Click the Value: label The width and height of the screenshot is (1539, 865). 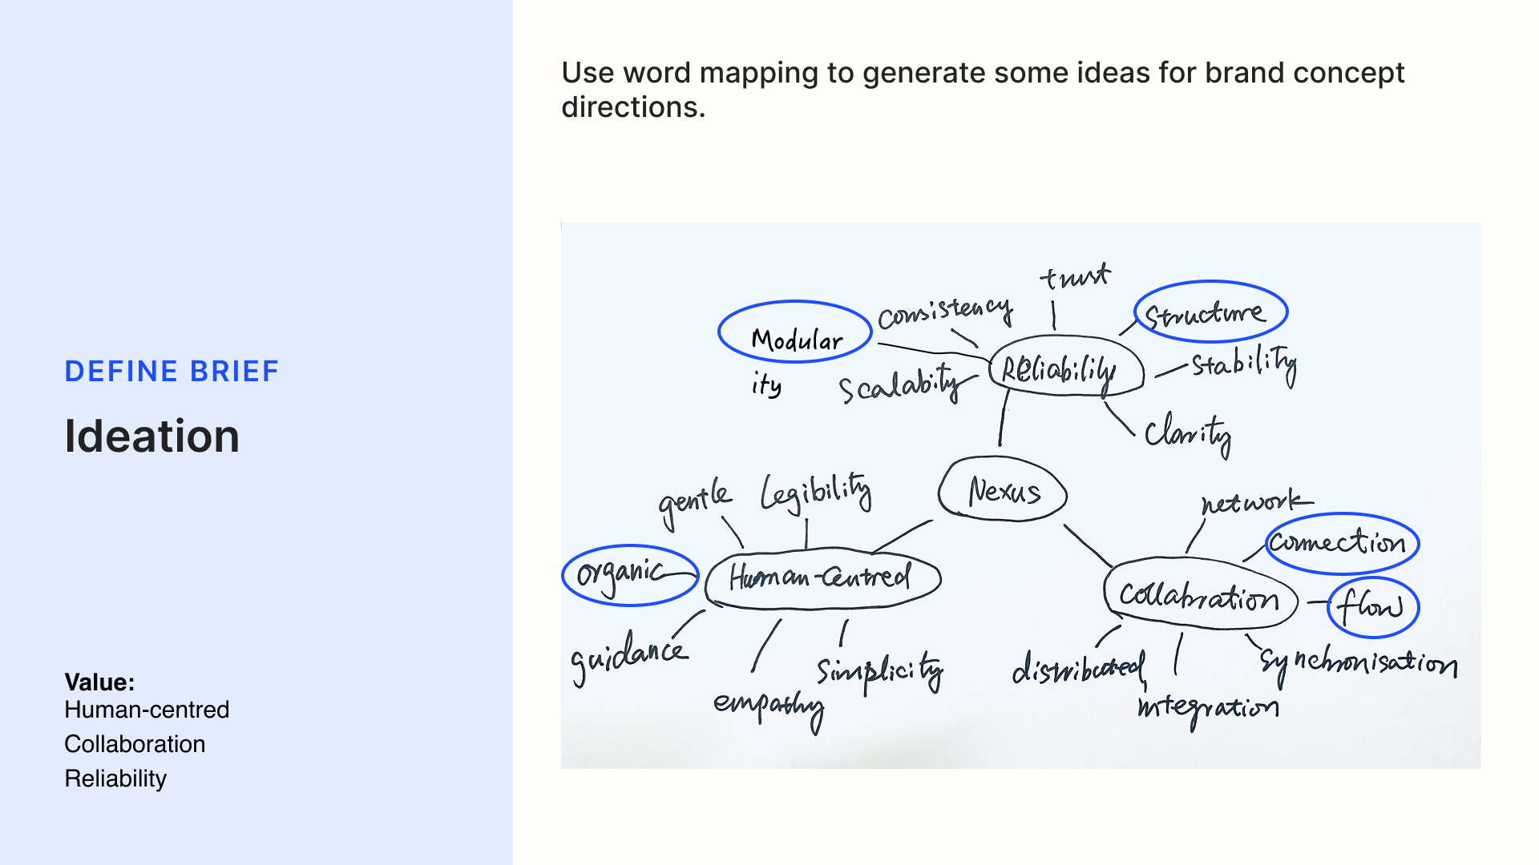tap(99, 682)
